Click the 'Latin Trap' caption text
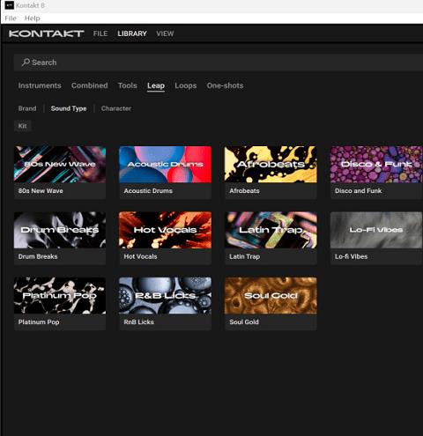 click(244, 256)
